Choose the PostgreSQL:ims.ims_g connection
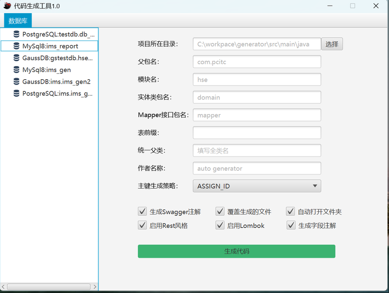 [50, 93]
